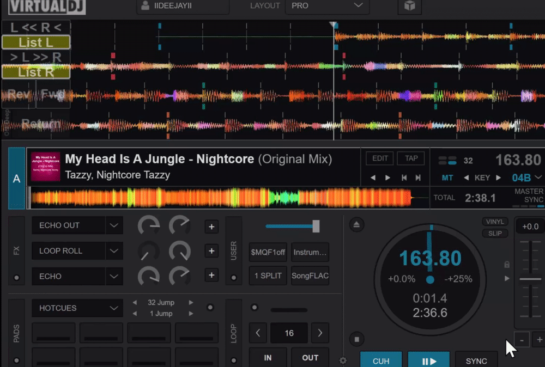The height and width of the screenshot is (367, 545).
Task: Click the VirtualDJ logo
Action: tap(47, 6)
